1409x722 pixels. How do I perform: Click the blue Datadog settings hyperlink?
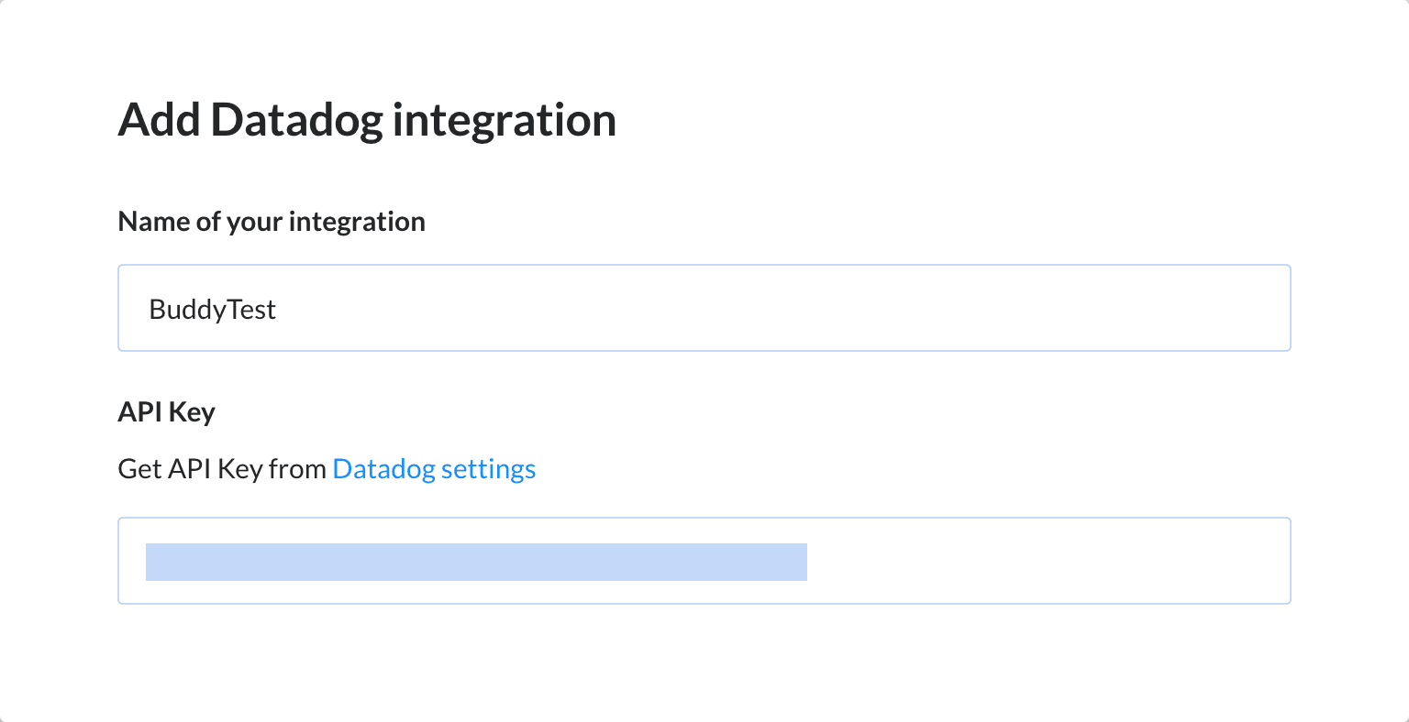434,468
